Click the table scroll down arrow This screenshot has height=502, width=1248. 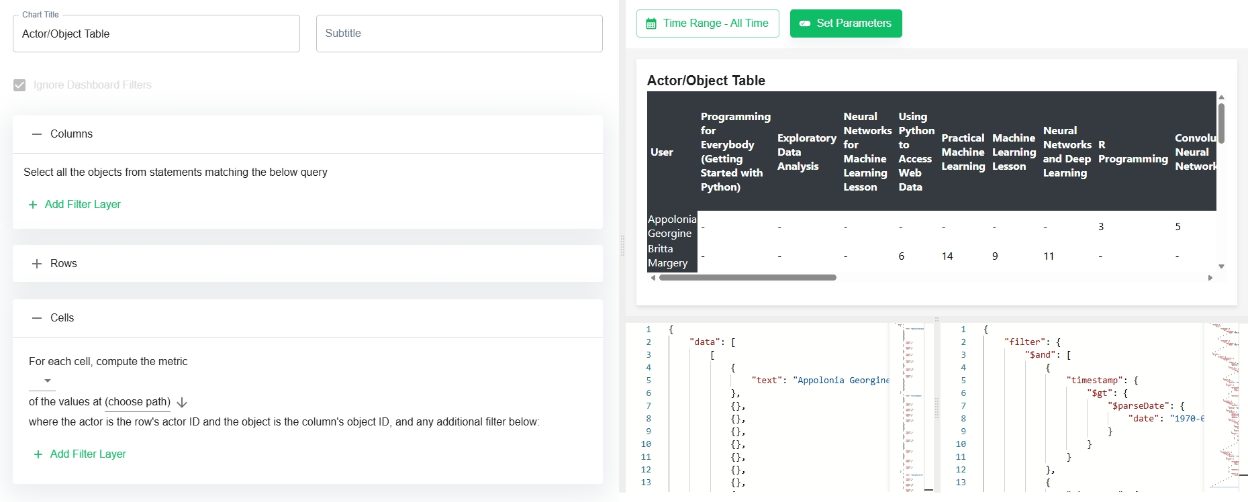(x=1221, y=266)
